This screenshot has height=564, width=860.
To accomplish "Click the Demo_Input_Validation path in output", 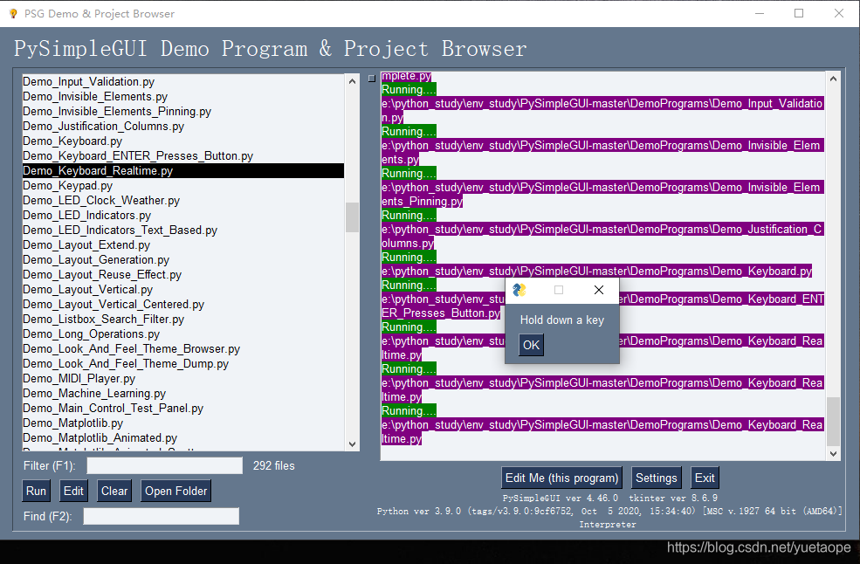I will 602,110.
